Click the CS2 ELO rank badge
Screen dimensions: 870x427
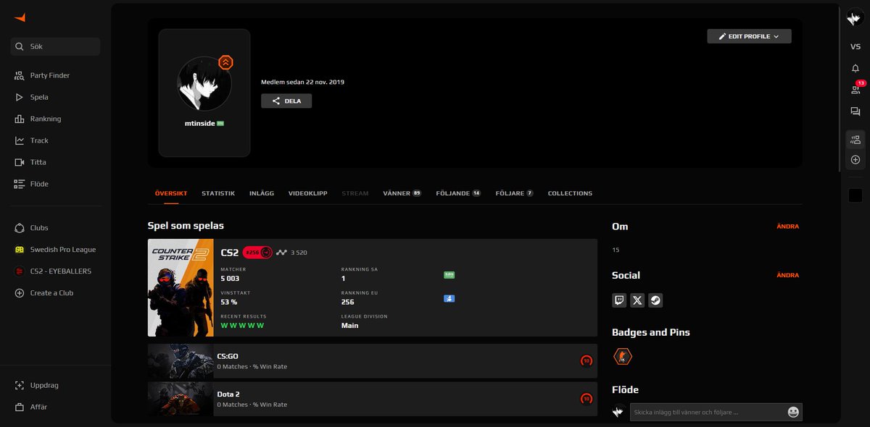257,253
